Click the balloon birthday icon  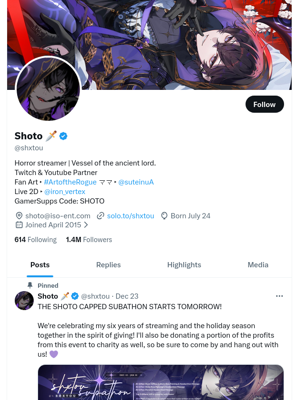[164, 215]
